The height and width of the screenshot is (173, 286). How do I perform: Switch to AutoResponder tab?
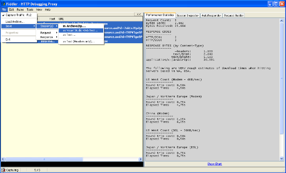[x=211, y=16]
